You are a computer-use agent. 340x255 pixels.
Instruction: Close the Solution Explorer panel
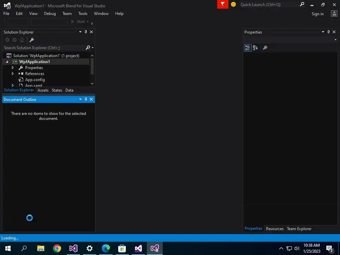pyautogui.click(x=91, y=32)
